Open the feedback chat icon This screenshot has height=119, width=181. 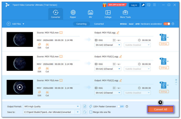point(149,5)
